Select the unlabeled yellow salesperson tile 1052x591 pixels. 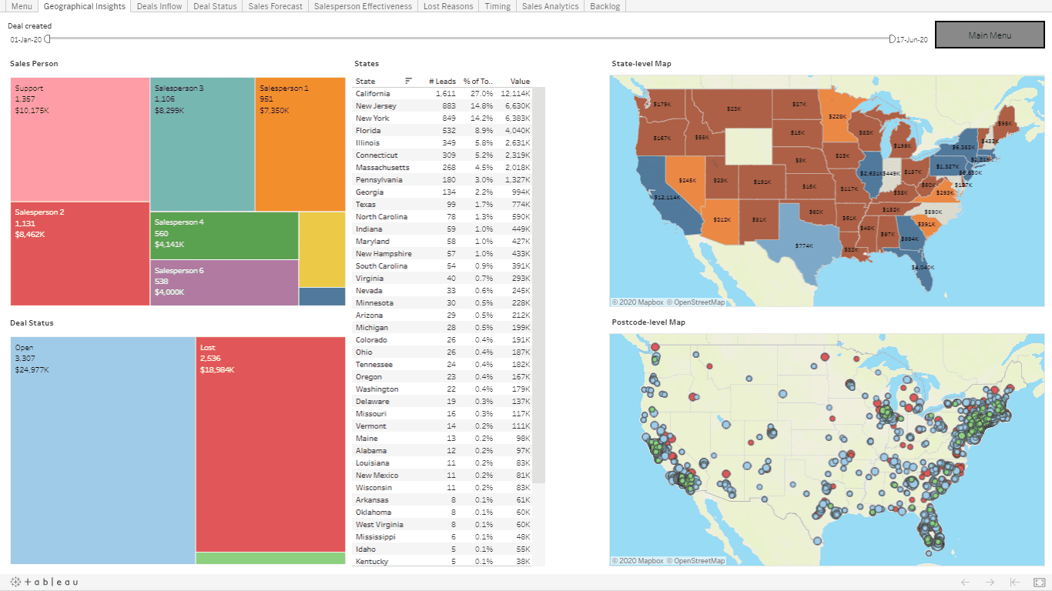click(322, 249)
